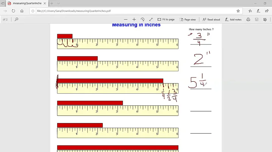Rotate the PDF page

[142, 19]
